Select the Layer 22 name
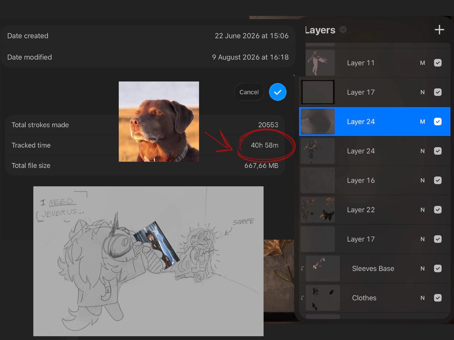Viewport: 454px width, 340px height. tap(361, 210)
